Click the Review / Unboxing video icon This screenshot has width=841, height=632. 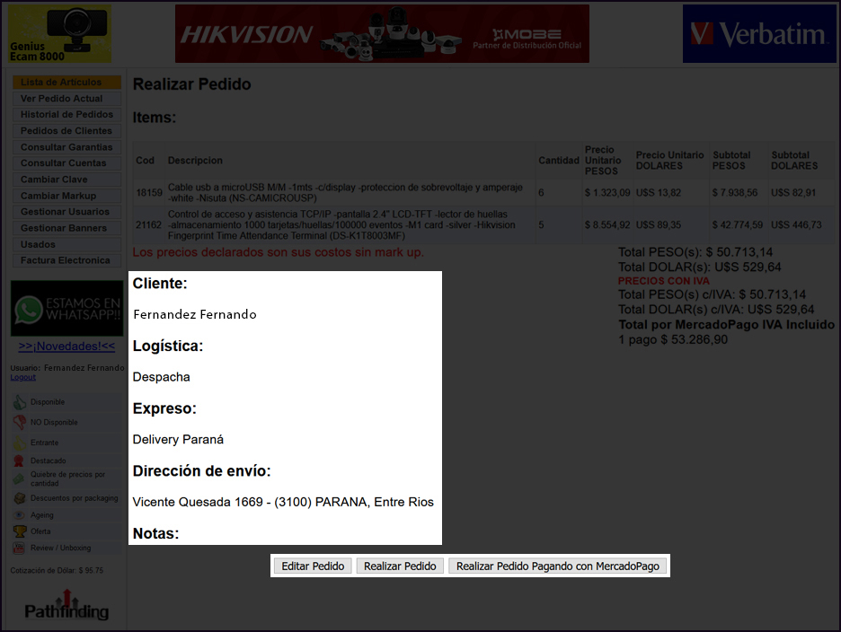click(20, 548)
